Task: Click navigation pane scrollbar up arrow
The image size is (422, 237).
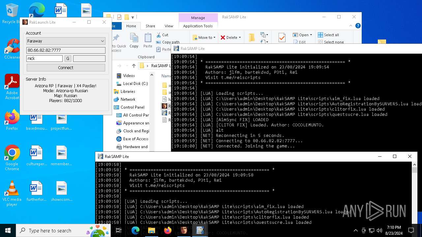Action: 152,75
